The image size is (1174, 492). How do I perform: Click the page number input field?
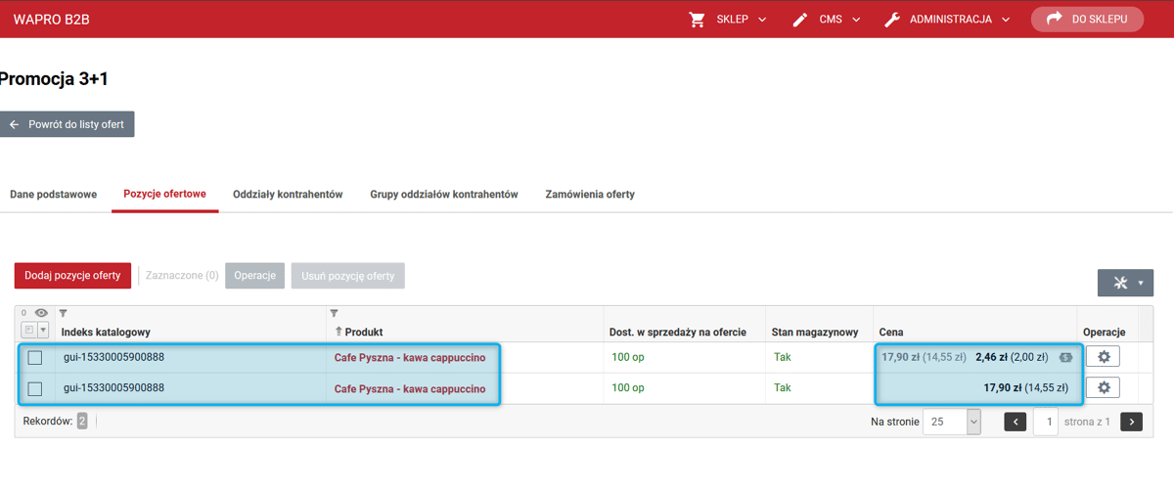click(x=1045, y=422)
